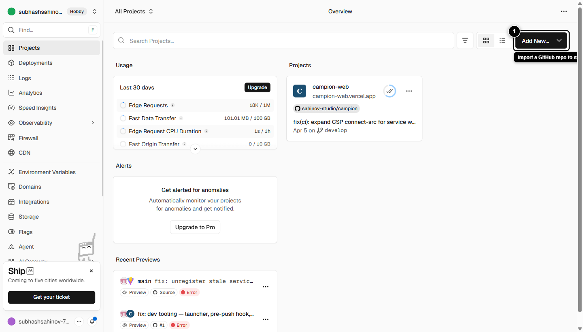
Task: Click the page vertical scrollbar
Action: pos(580,160)
